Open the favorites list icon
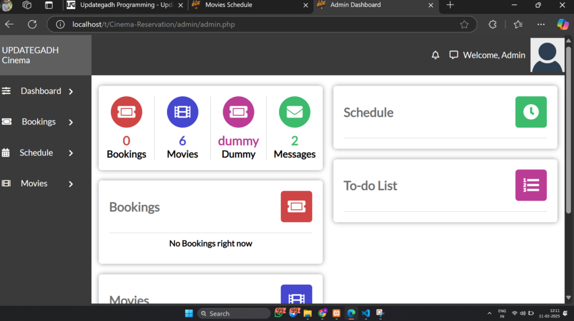 pos(518,25)
